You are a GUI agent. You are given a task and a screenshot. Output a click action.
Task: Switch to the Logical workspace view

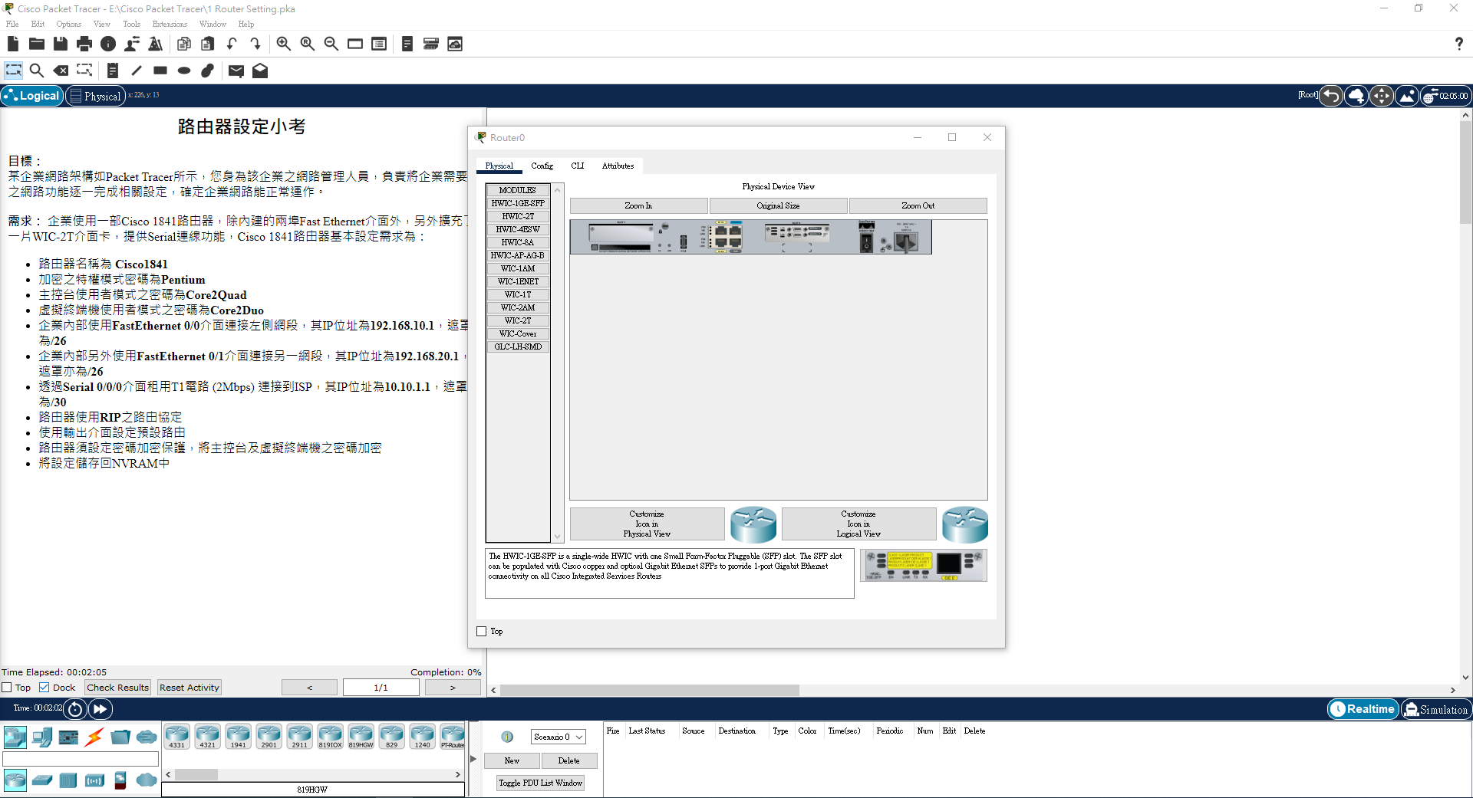pyautogui.click(x=32, y=96)
